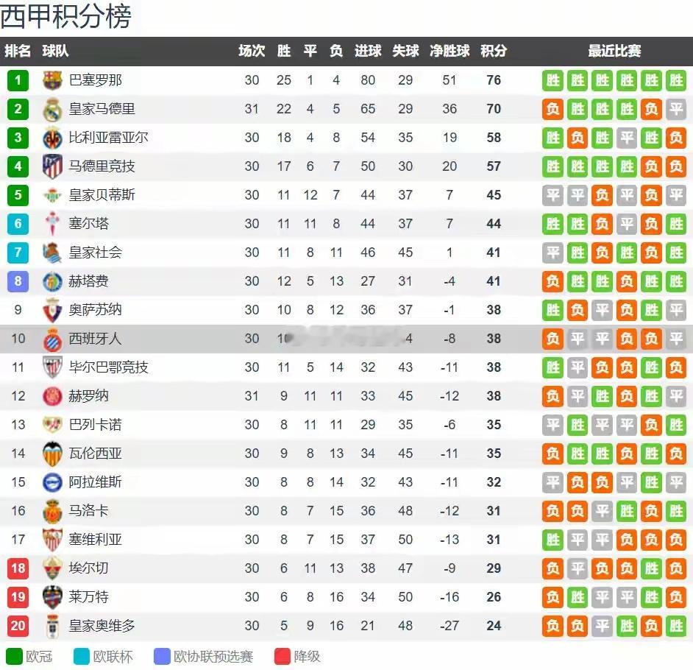Click the red rank 20 badge
Screen dimensions: 693x670
[18, 626]
